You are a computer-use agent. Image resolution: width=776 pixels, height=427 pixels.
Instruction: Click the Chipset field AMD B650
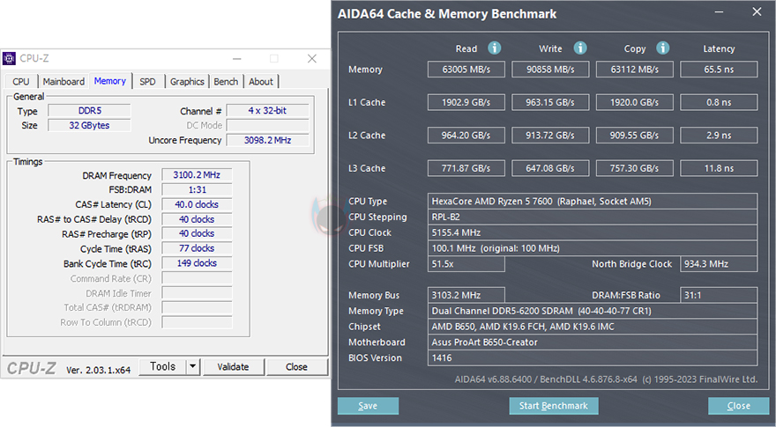[593, 326]
